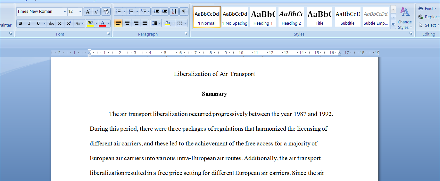Viewport: 440px width, 181px height.
Task: Toggle justify alignment
Action: 145,23
